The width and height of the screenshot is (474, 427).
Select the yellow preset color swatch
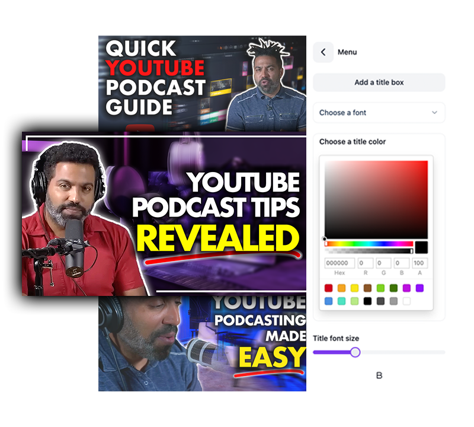click(x=354, y=288)
